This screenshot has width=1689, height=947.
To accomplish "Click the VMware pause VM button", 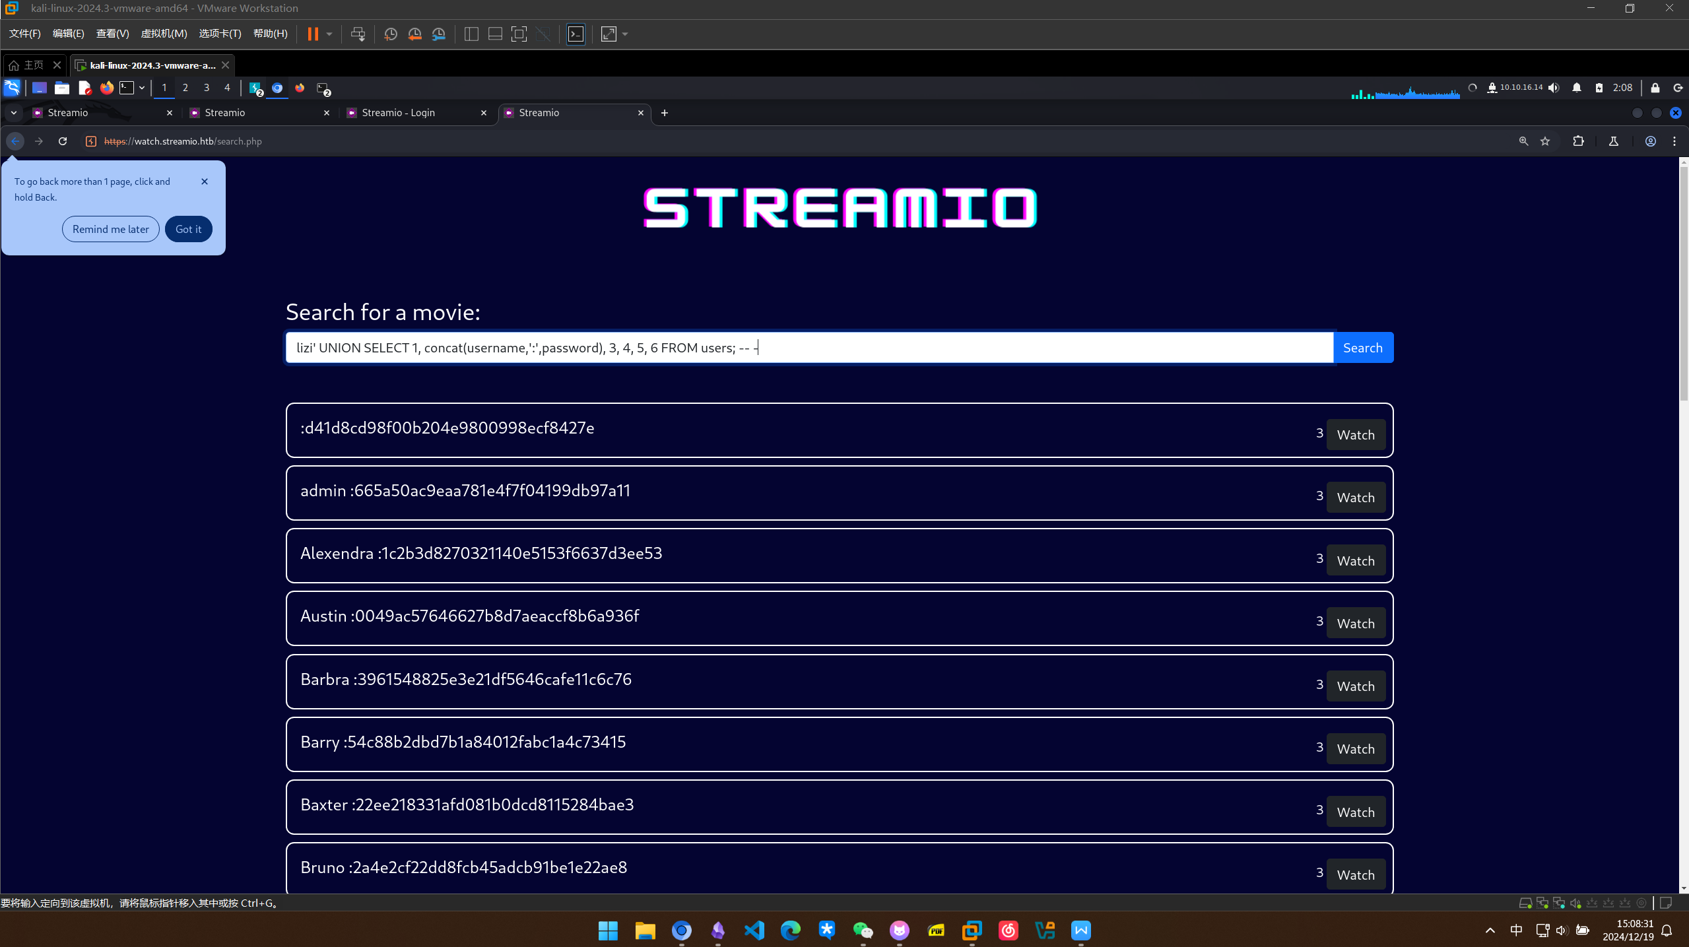I will 313,34.
